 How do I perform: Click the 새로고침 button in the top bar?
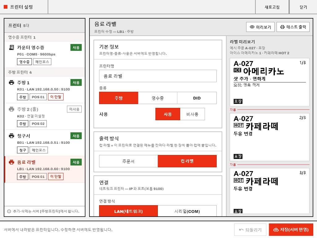[272, 7]
